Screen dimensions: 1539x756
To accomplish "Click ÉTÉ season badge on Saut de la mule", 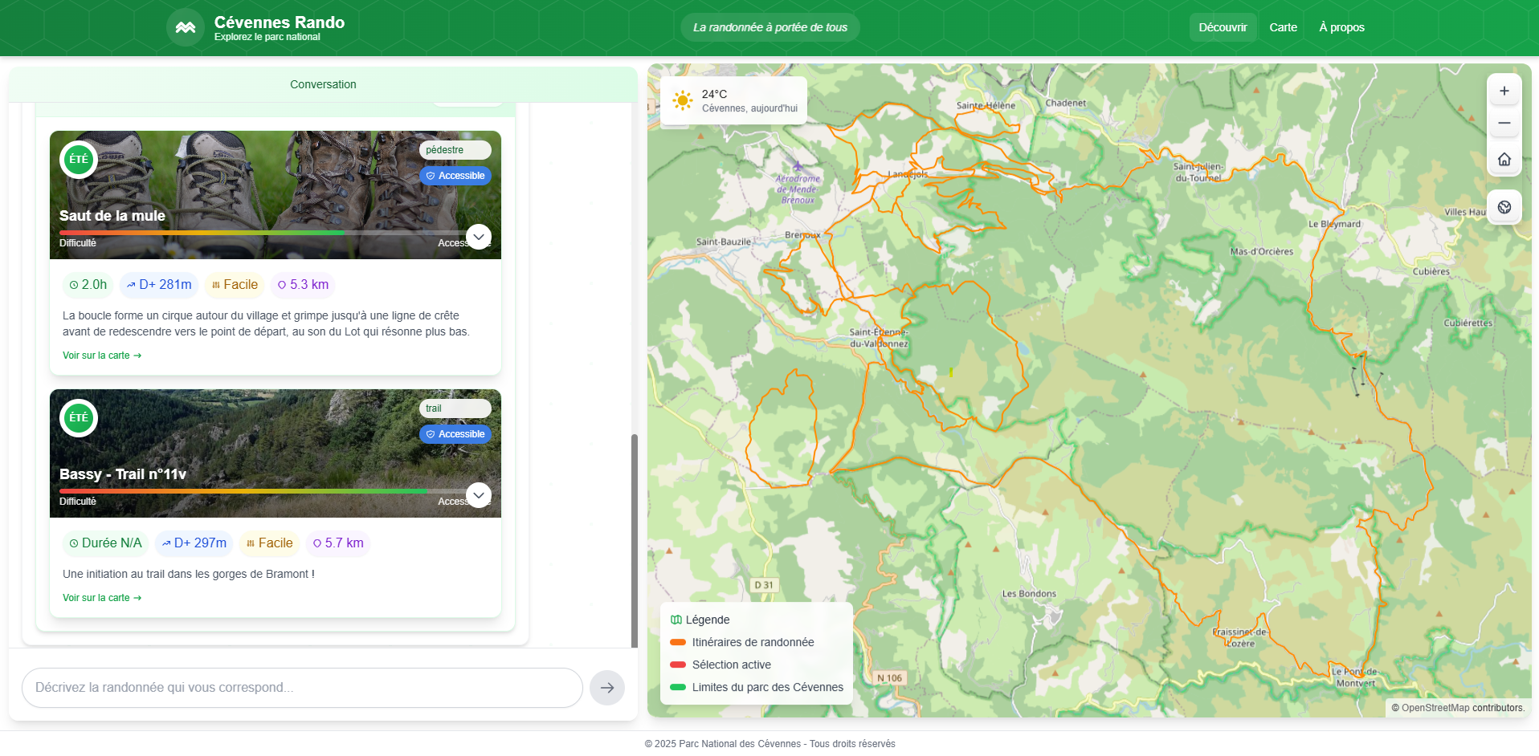I will pos(79,160).
